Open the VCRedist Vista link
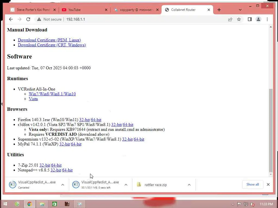The height and width of the screenshot is (208, 278). 33,99
